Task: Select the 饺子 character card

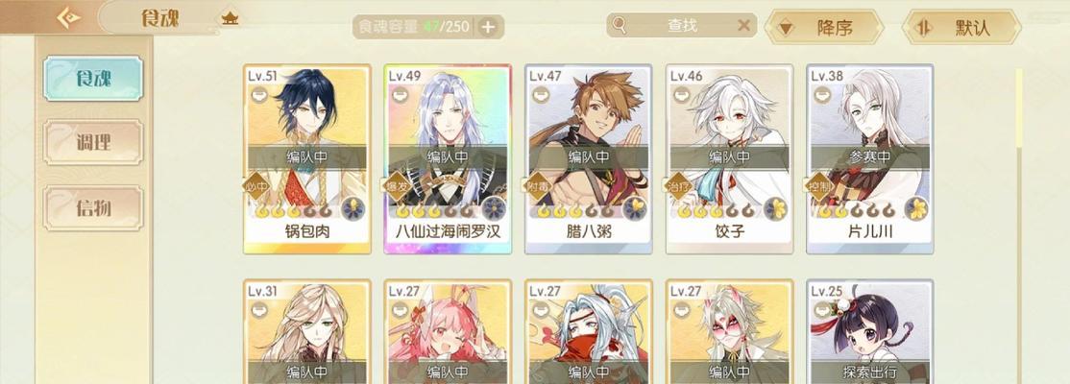Action: (729, 159)
